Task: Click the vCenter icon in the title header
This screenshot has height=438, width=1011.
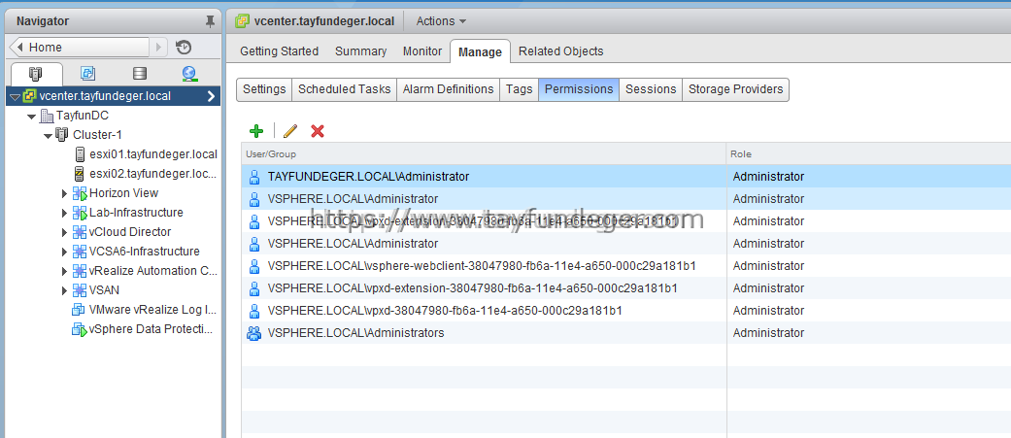Action: click(242, 20)
